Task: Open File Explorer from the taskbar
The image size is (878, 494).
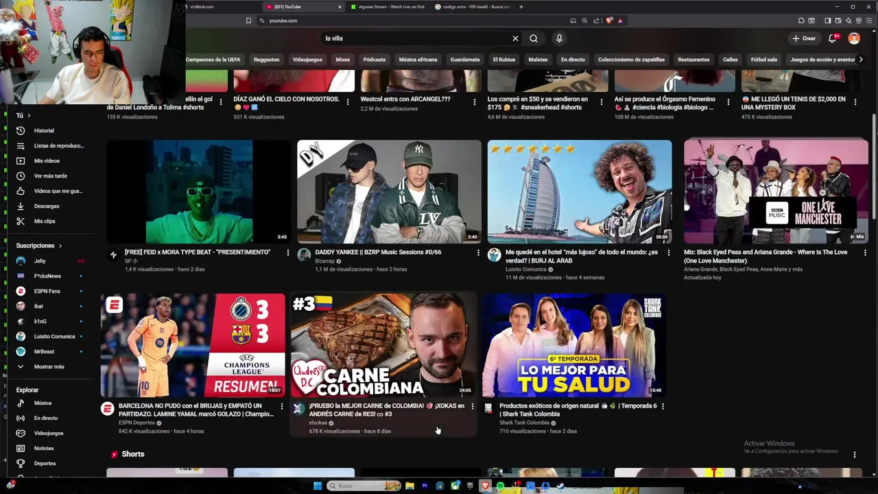Action: [410, 486]
